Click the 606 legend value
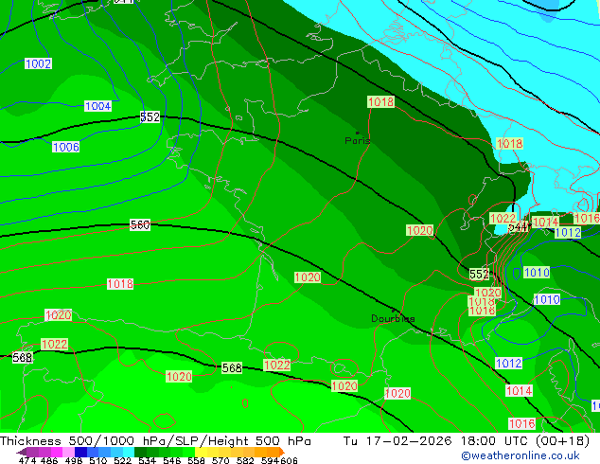600x464 pixels. tap(289, 460)
